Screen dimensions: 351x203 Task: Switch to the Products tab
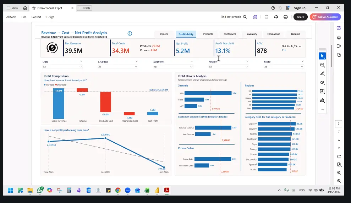(x=208, y=34)
